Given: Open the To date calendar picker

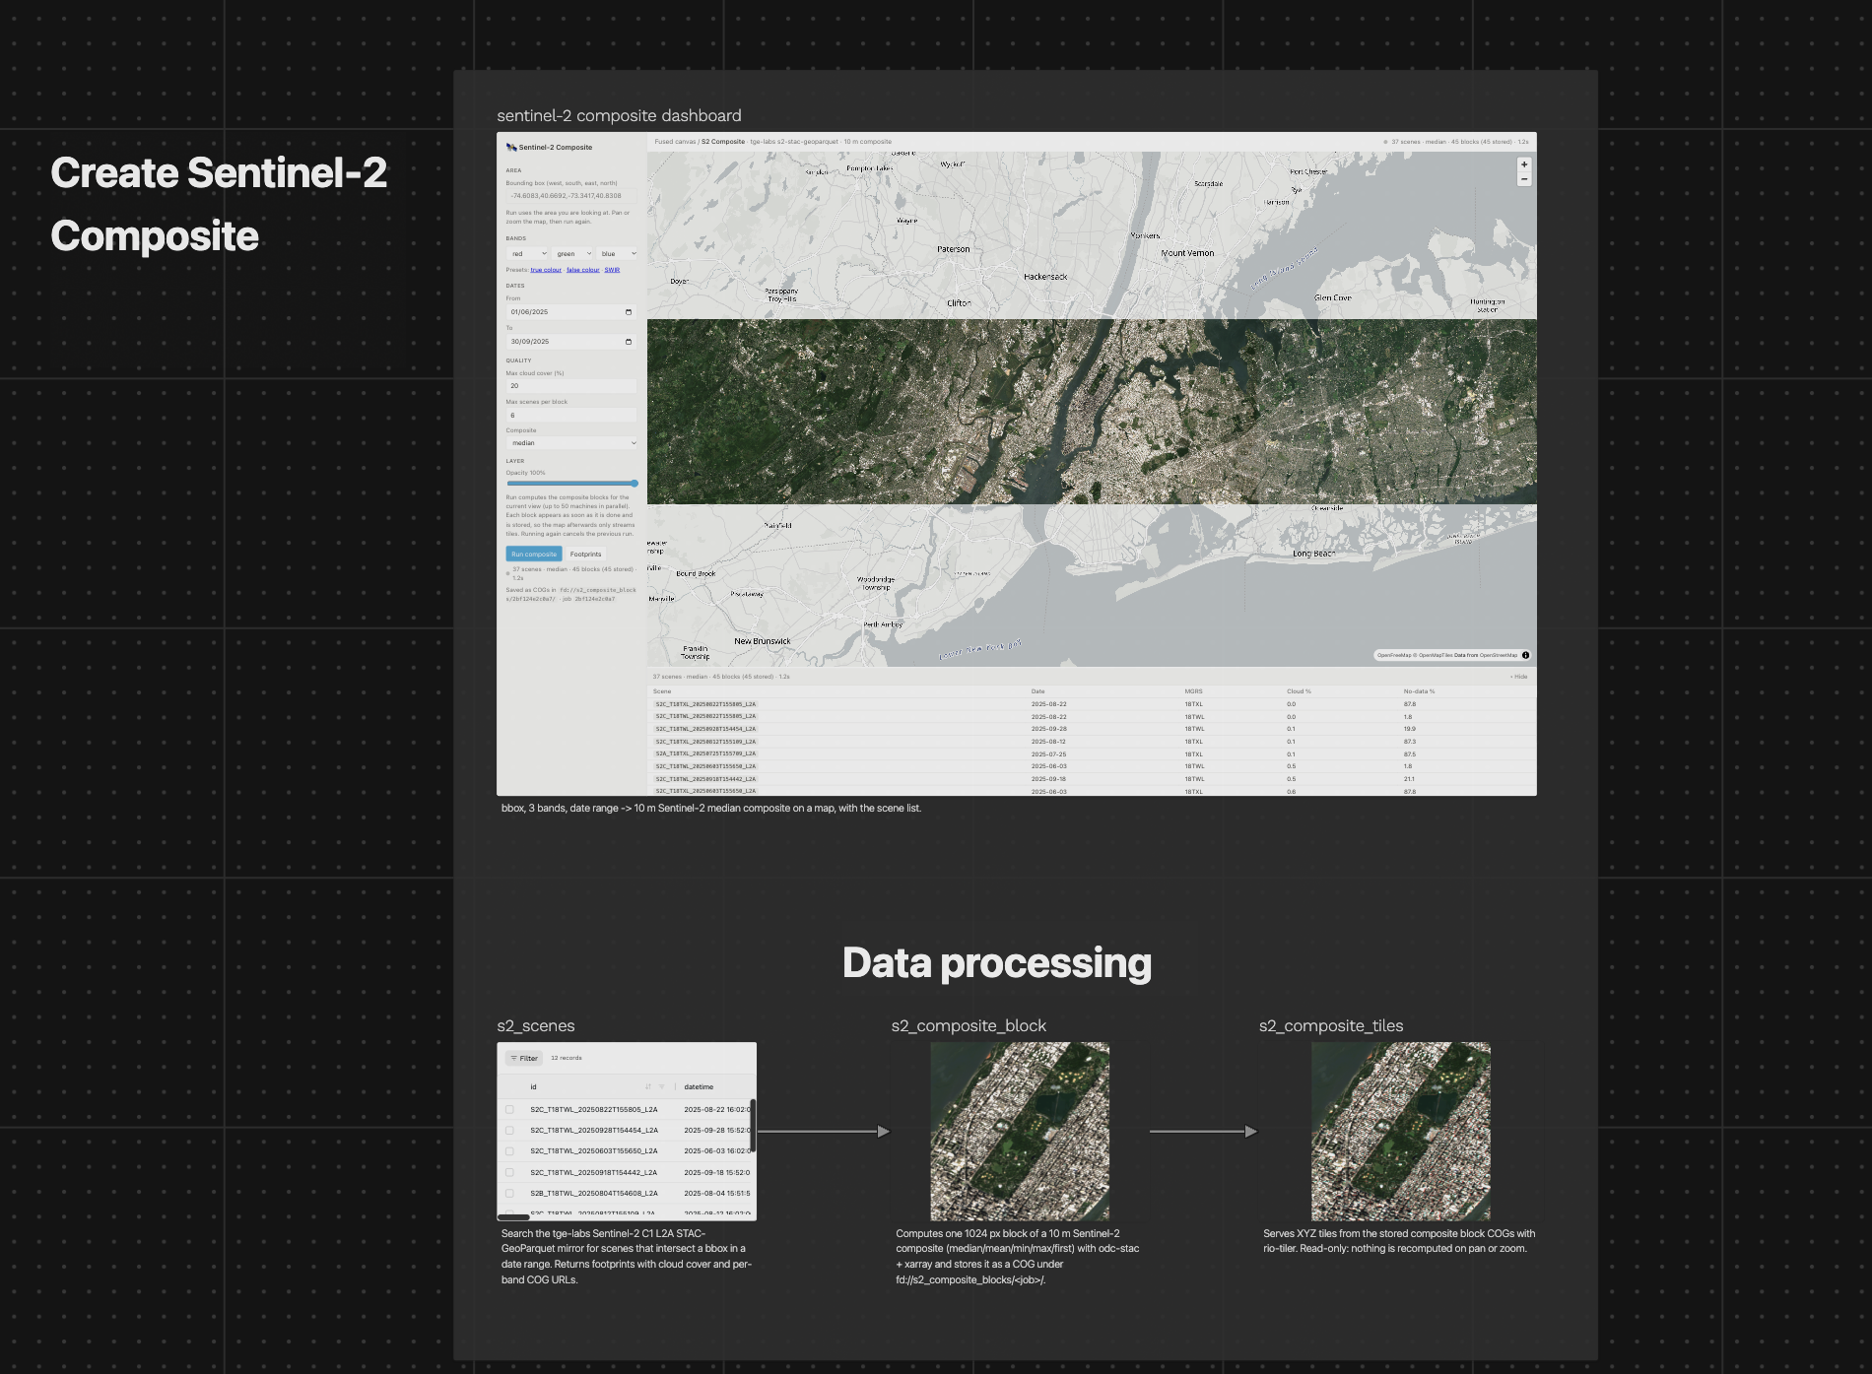Looking at the screenshot, I should coord(629,342).
